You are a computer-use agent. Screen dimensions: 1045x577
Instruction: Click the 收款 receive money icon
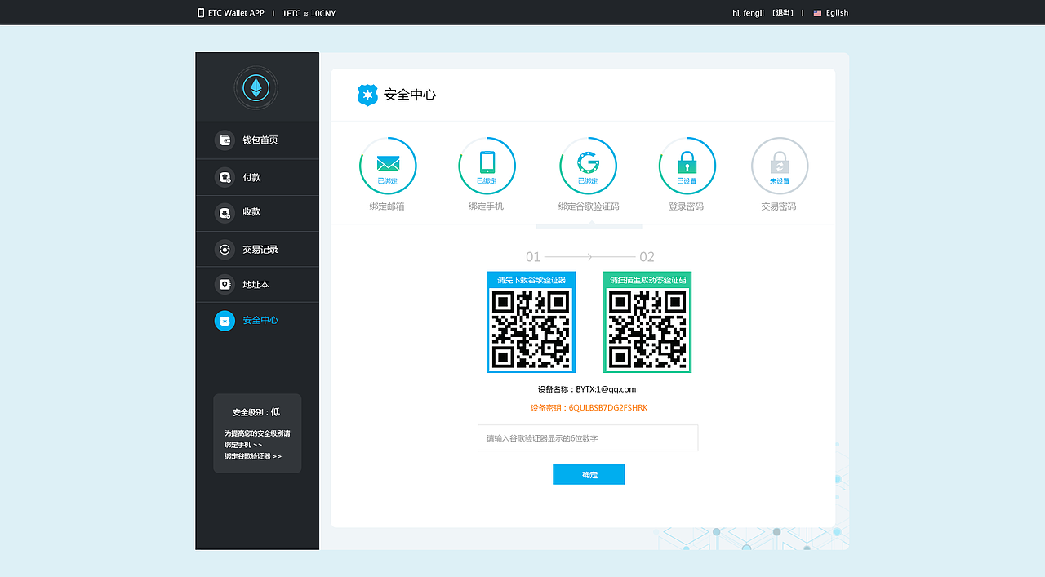tap(225, 212)
